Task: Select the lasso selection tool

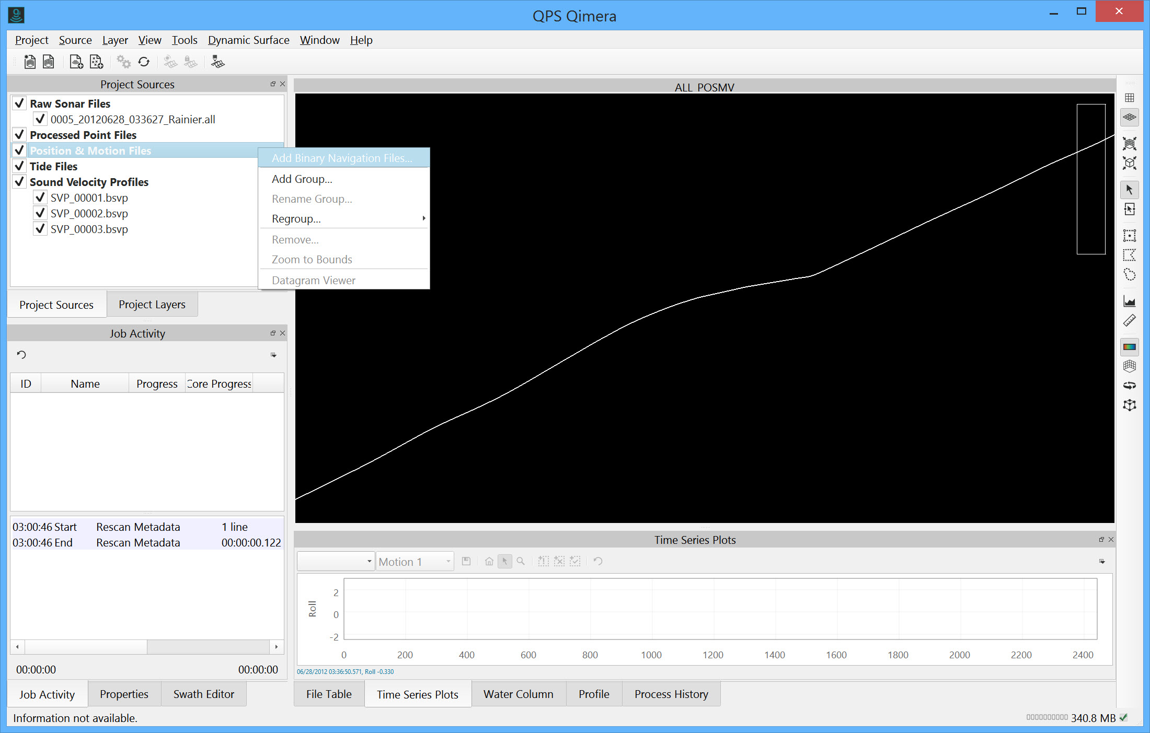Action: (1129, 275)
